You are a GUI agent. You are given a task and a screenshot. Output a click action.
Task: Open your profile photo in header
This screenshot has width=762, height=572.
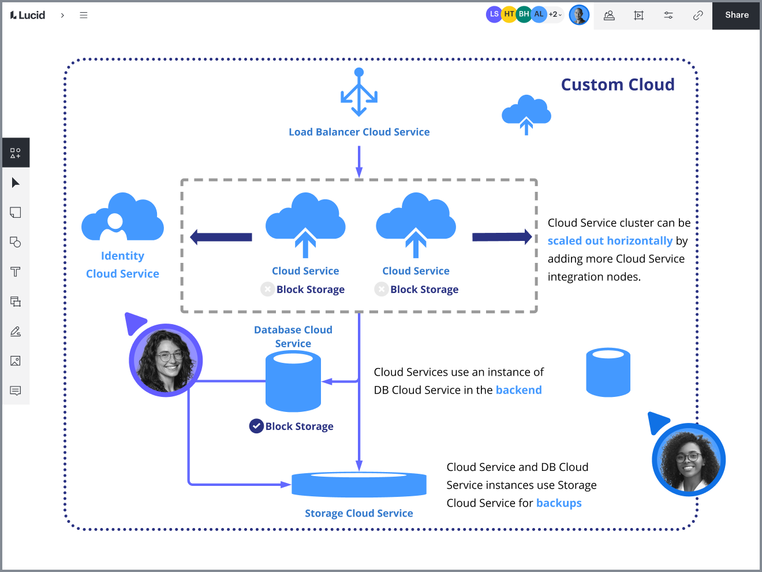click(579, 15)
